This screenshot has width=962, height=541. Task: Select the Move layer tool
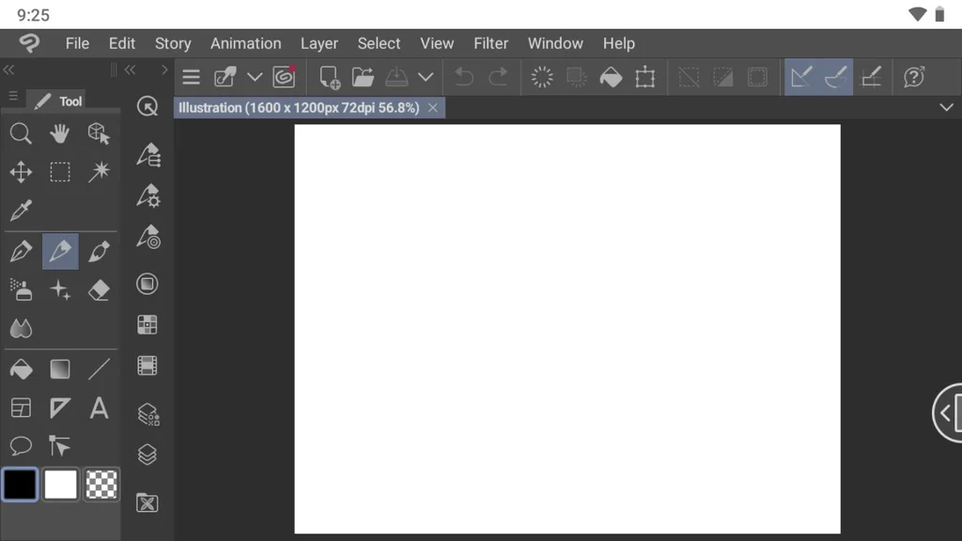(21, 173)
